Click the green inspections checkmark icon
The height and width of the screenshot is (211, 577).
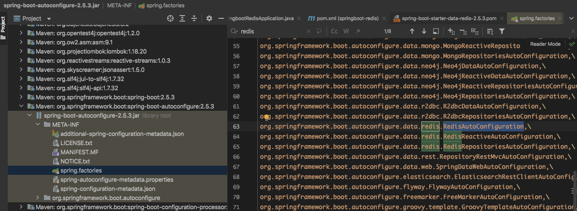(x=572, y=44)
